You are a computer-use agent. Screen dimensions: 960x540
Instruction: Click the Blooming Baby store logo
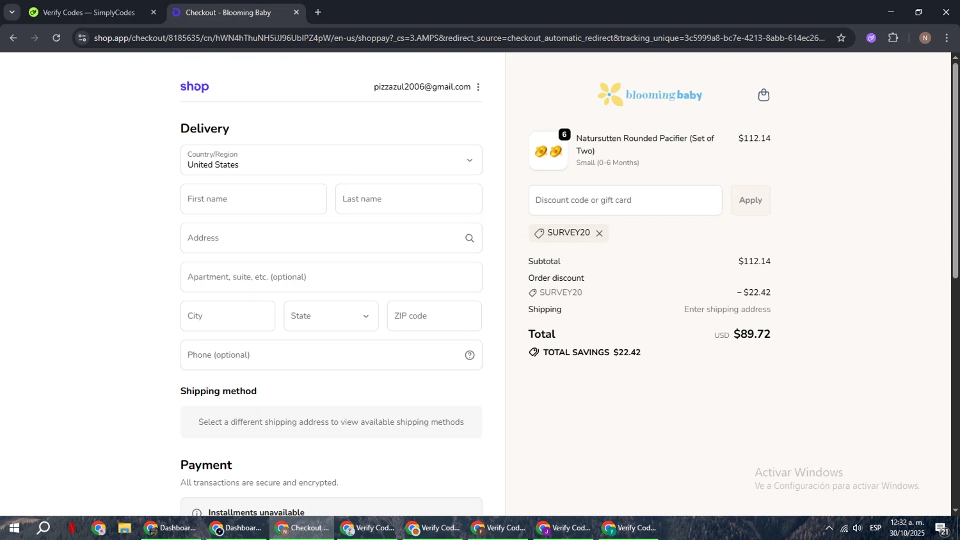[650, 95]
